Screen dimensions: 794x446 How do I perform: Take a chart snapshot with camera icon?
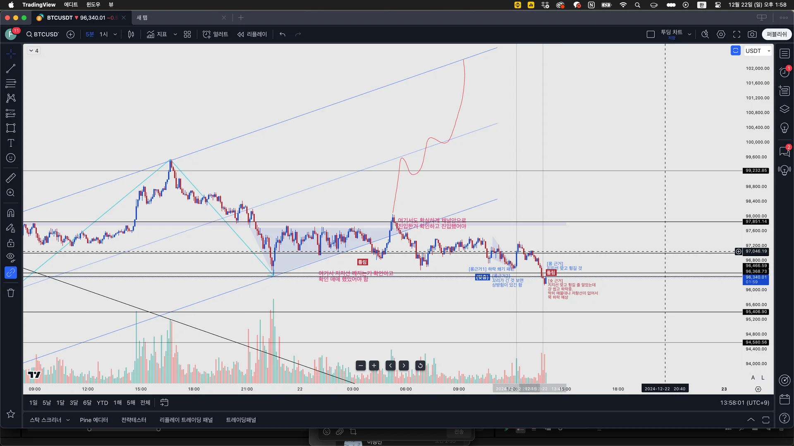[x=752, y=34]
